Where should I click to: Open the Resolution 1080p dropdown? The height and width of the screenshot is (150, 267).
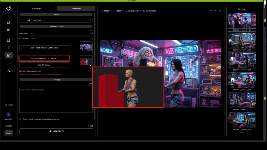click(x=60, y=39)
